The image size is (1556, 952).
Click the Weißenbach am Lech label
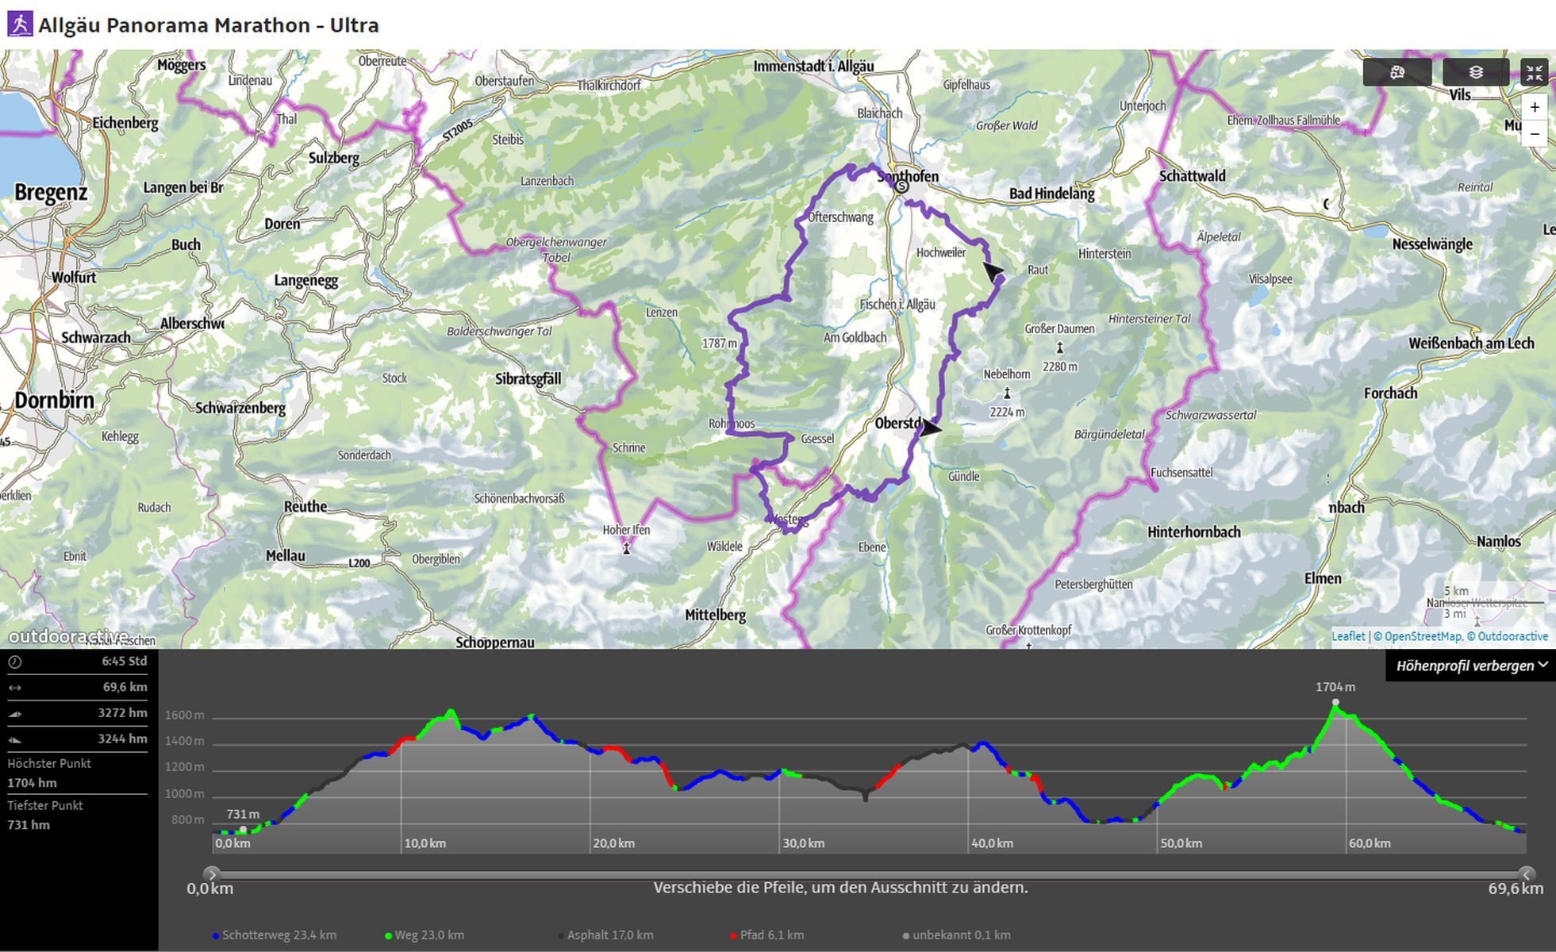click(x=1471, y=344)
